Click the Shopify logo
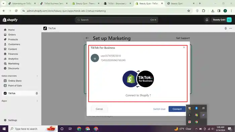 point(10,20)
